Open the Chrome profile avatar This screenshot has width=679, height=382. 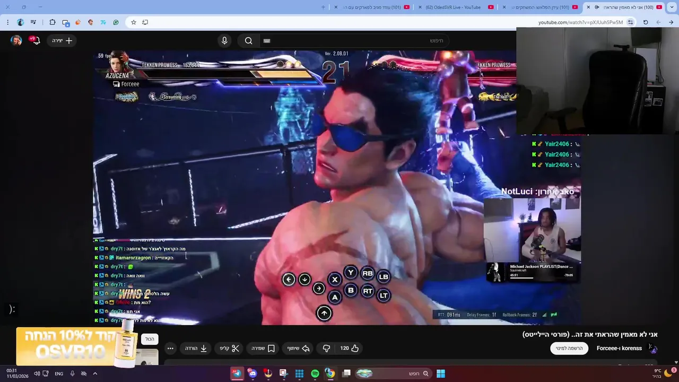click(20, 22)
